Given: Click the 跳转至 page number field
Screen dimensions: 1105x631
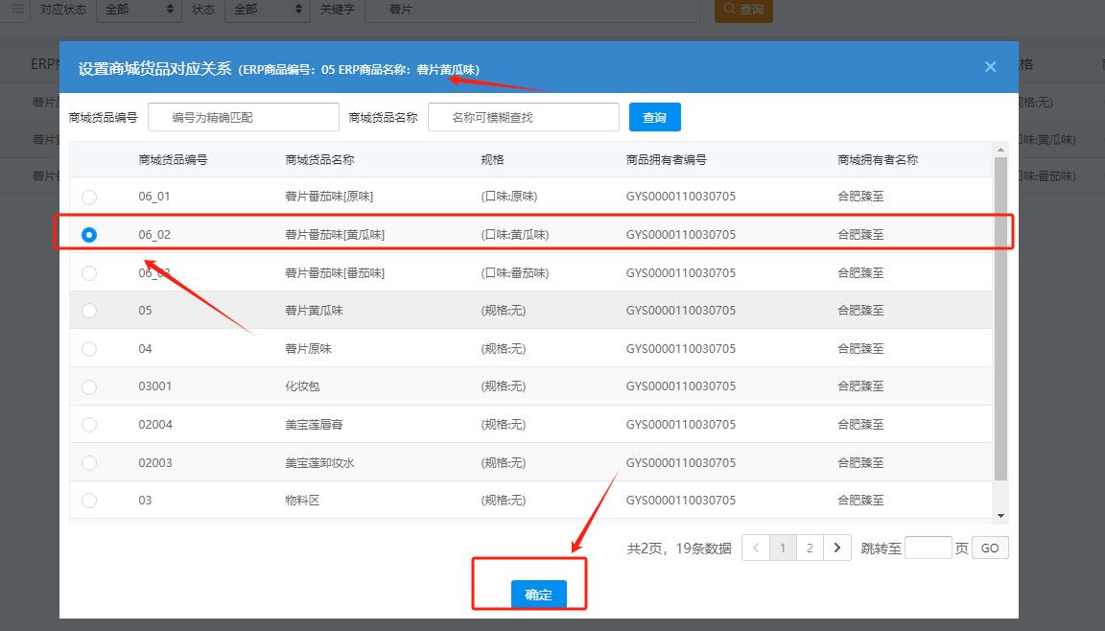Looking at the screenshot, I should [x=929, y=548].
